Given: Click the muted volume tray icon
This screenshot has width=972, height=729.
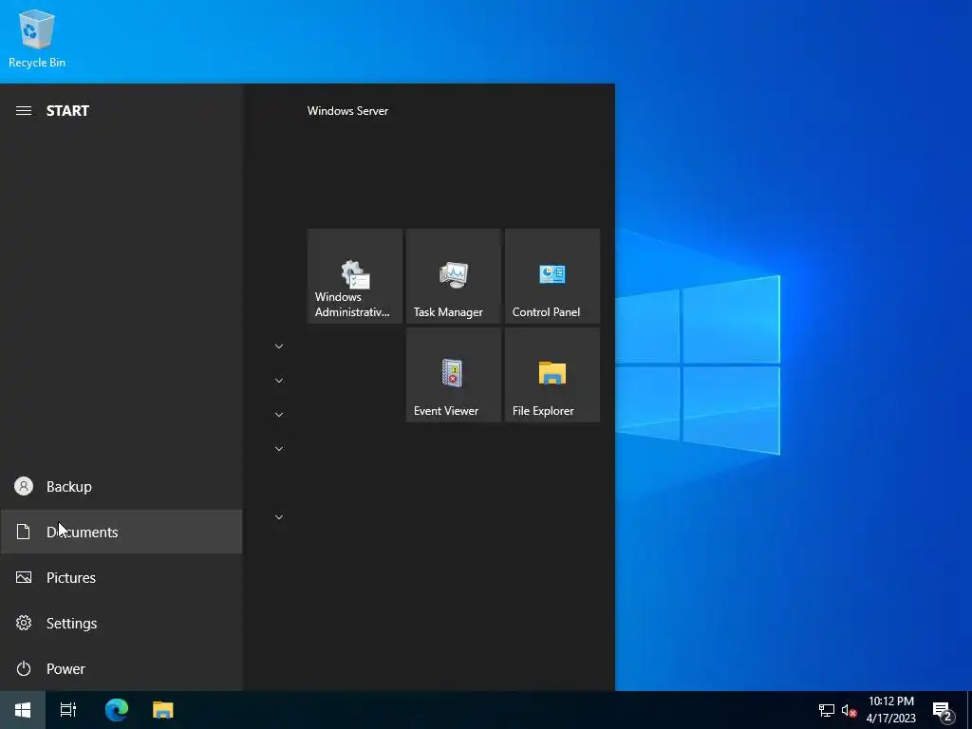Looking at the screenshot, I should click(x=850, y=710).
